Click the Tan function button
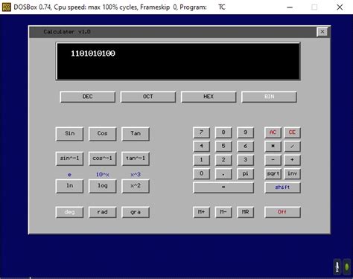 (136, 134)
